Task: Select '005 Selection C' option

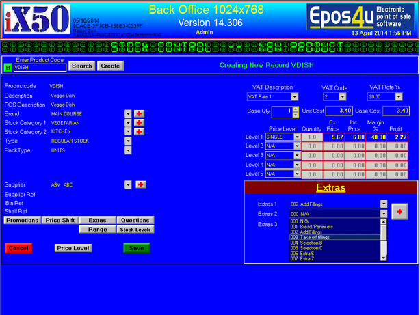Action: tap(334, 248)
